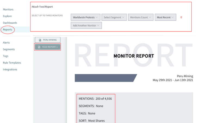Click the Sort: Most Shares line

point(92,121)
